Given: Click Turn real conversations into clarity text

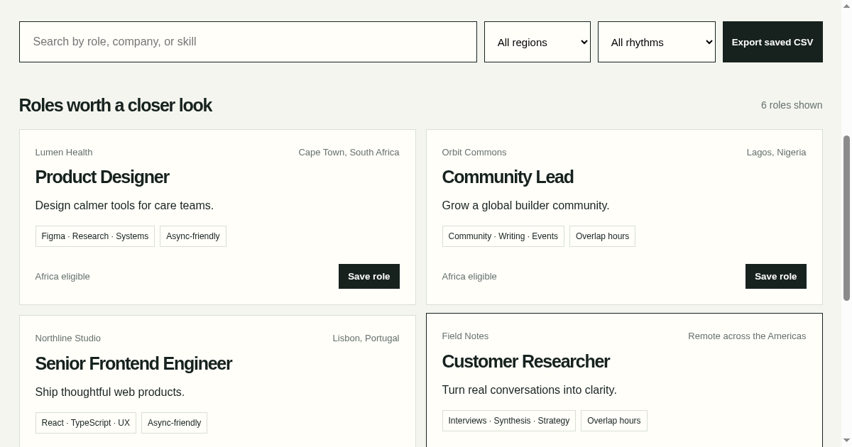Looking at the screenshot, I should 530,390.
